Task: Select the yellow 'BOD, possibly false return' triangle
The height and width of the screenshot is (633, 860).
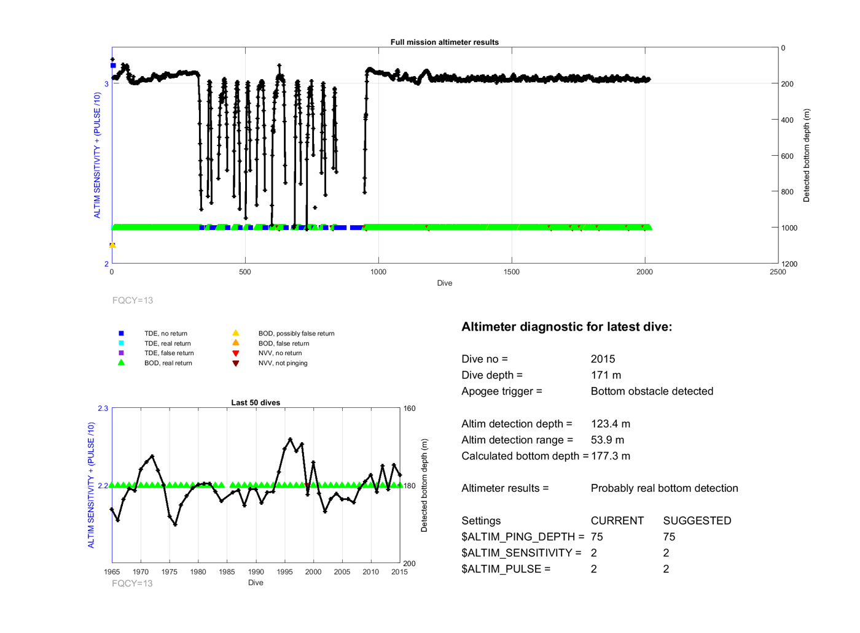Action: tap(235, 333)
